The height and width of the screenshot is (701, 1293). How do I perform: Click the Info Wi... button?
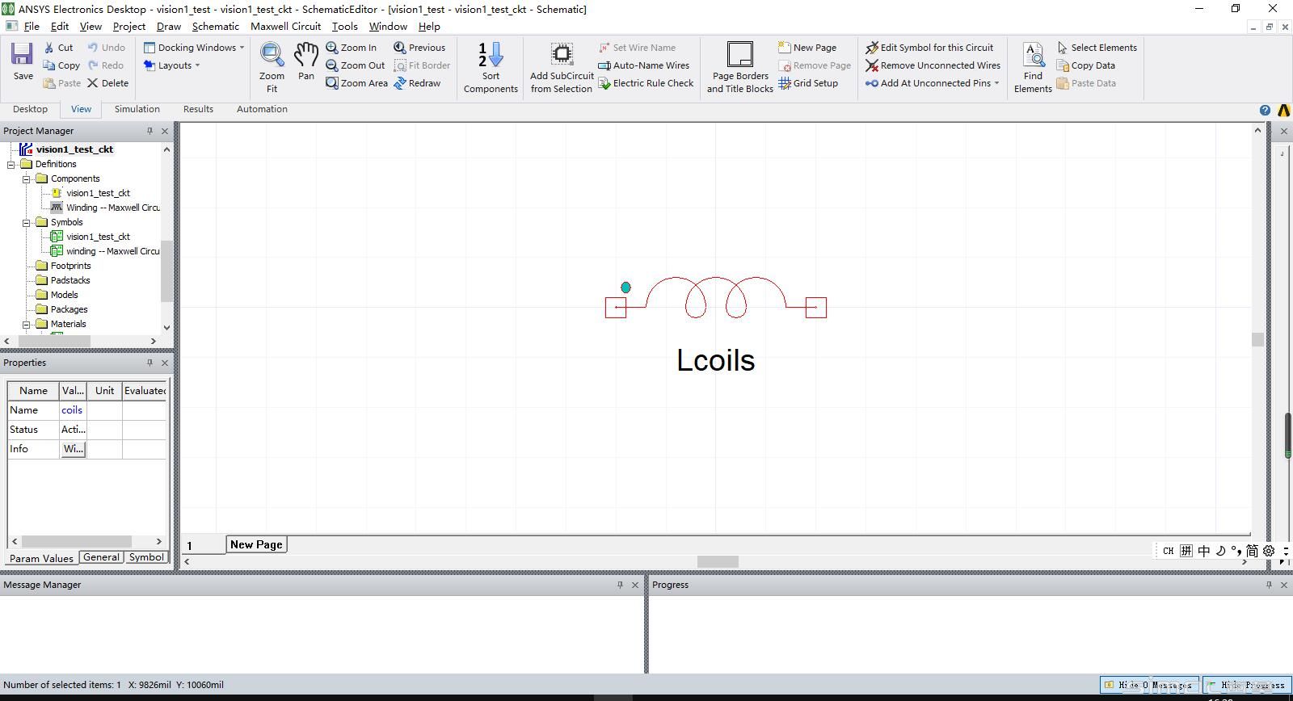[73, 449]
